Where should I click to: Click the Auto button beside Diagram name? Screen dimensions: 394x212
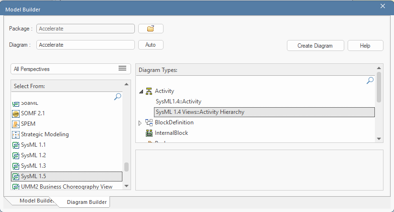tap(151, 45)
